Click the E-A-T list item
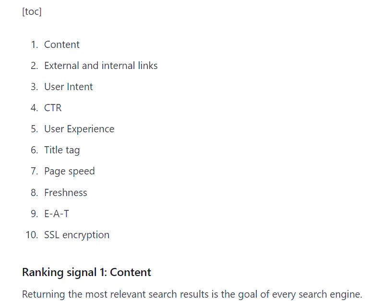The image size is (370, 301). [x=57, y=214]
